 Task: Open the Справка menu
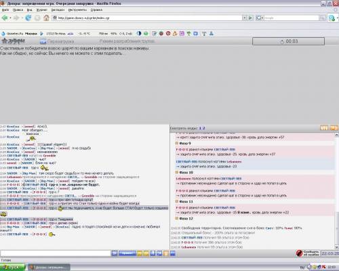[x=96, y=10]
